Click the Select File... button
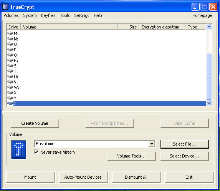220x191 pixels. 185,144
